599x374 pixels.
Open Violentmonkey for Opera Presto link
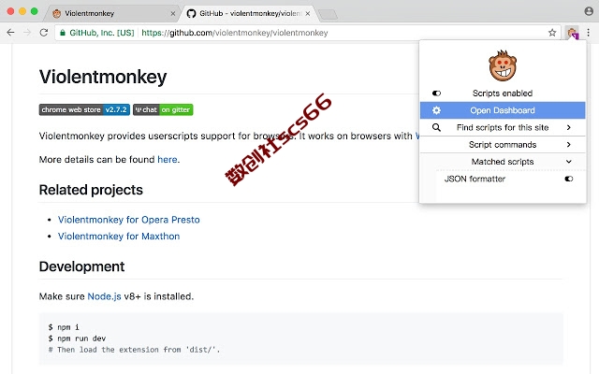(x=129, y=220)
